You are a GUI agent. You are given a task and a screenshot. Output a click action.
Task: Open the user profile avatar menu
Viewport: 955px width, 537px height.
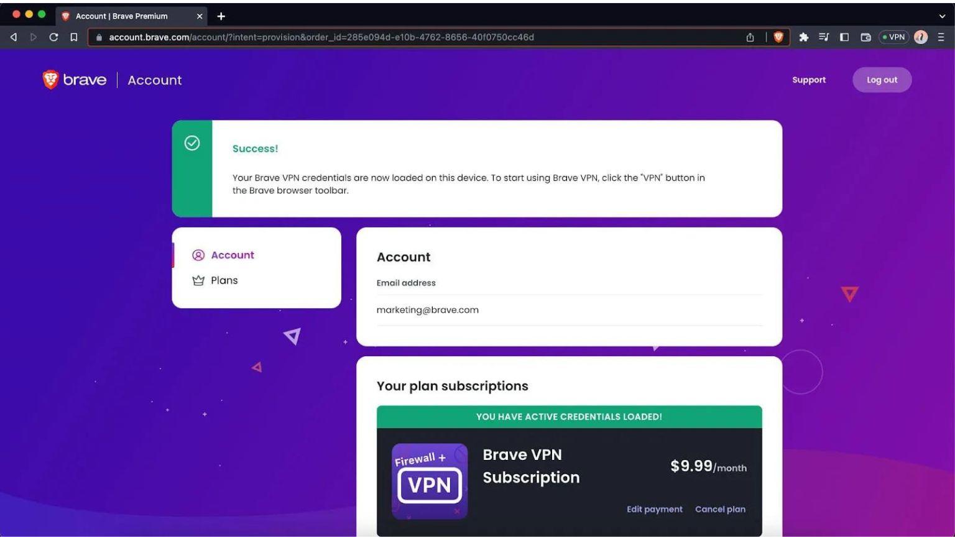point(921,37)
